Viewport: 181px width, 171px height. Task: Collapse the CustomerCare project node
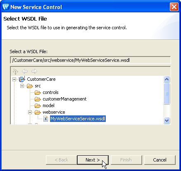(x=14, y=79)
